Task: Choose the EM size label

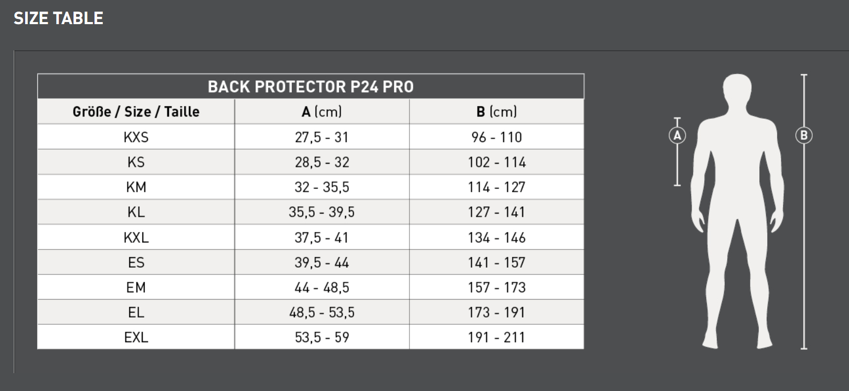Action: 136,288
